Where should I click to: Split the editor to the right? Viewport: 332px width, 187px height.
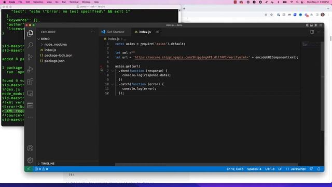point(312,32)
